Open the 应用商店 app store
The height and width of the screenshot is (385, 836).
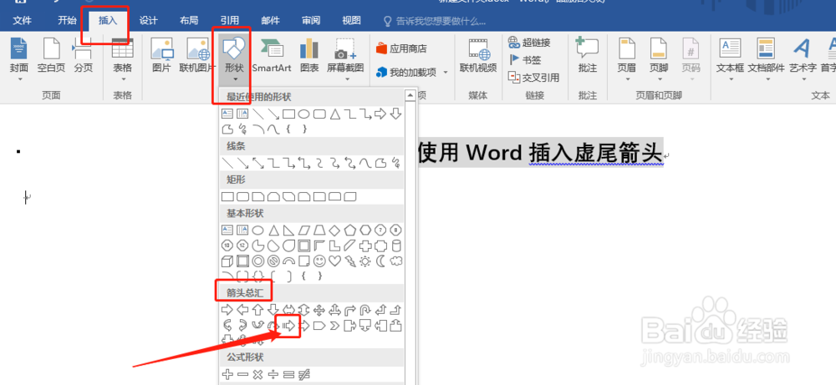click(401, 49)
